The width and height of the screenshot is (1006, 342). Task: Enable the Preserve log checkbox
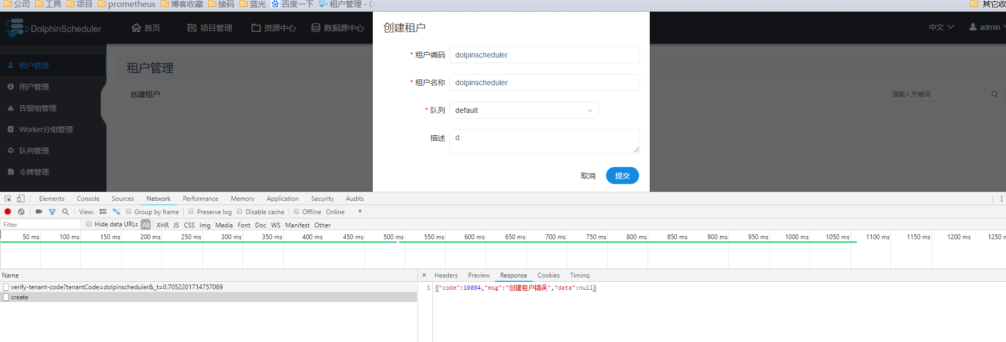coord(191,211)
